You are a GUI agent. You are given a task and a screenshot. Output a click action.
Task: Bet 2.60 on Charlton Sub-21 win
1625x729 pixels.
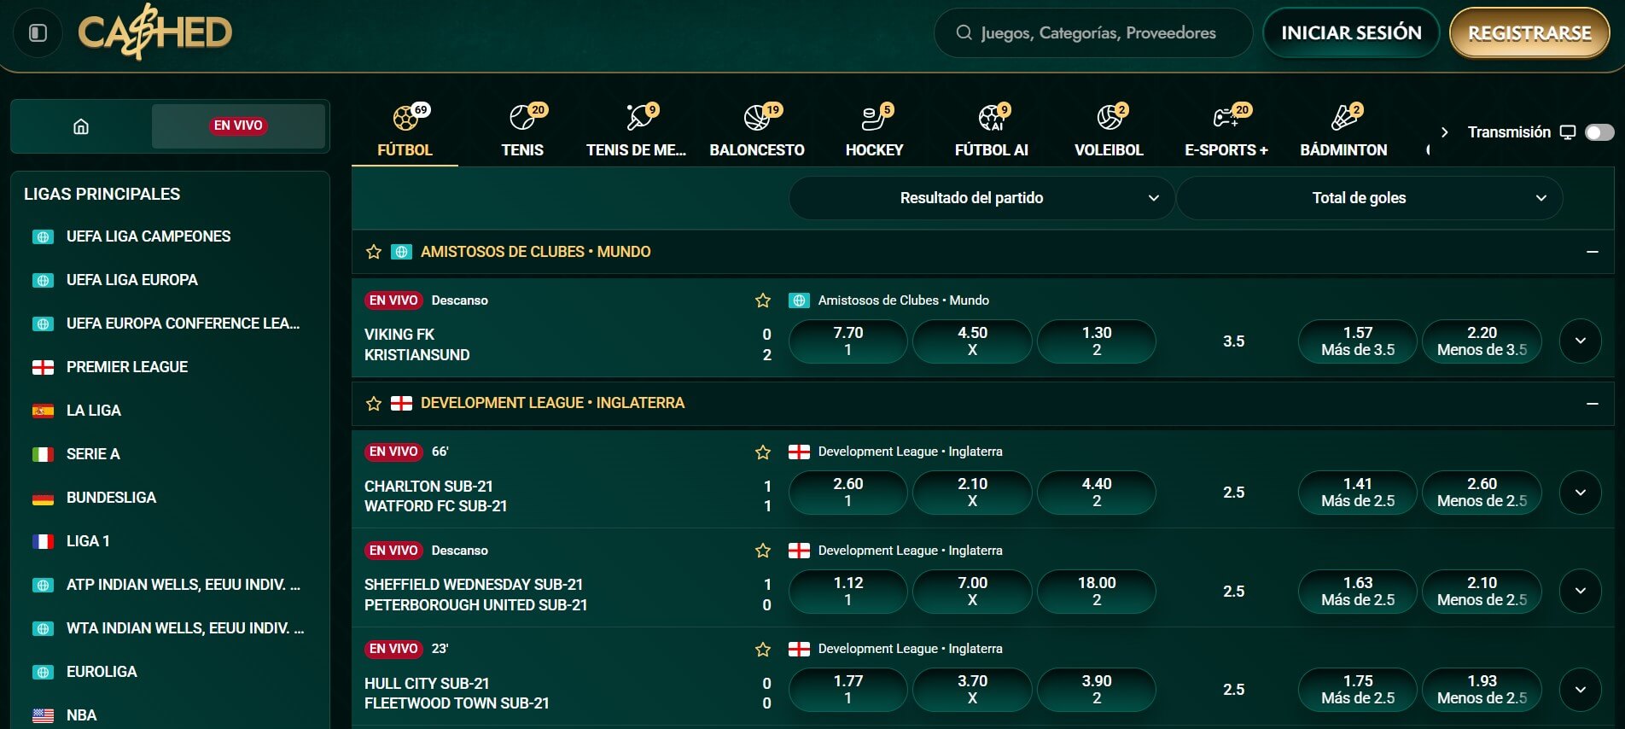pos(847,493)
